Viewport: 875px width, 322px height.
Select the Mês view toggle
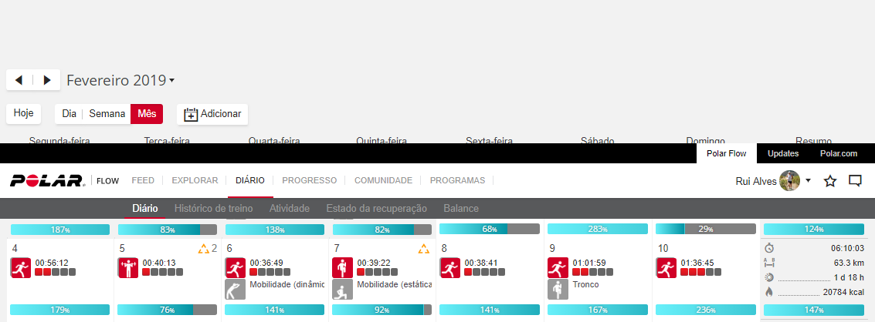tap(147, 114)
